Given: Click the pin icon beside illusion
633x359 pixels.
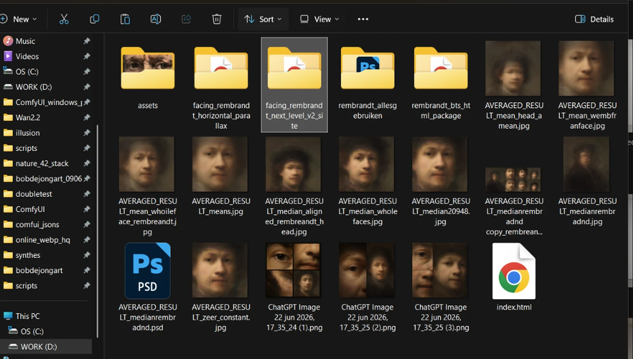Looking at the screenshot, I should pos(87,133).
